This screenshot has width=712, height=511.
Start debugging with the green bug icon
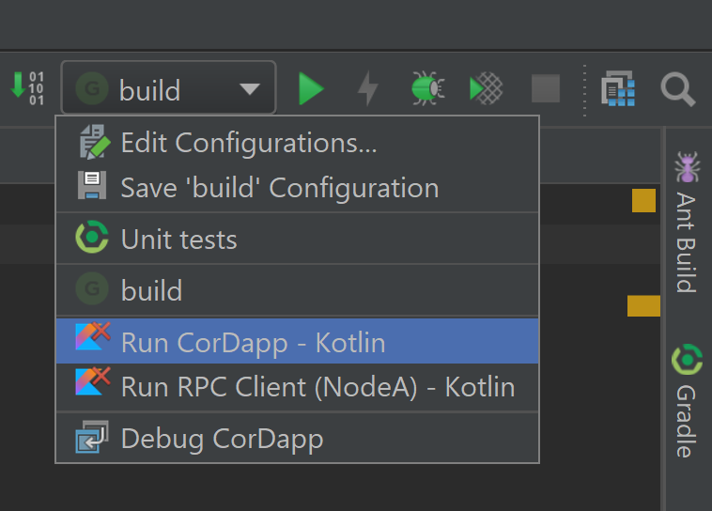[427, 88]
